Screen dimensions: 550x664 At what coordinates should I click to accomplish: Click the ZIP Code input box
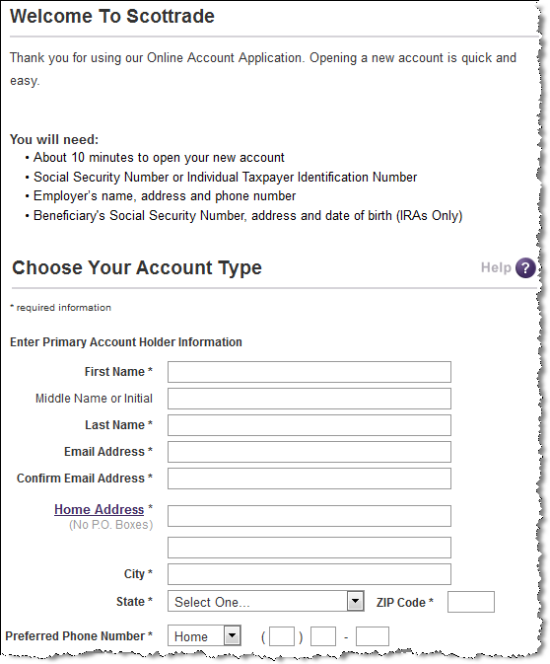click(x=471, y=602)
